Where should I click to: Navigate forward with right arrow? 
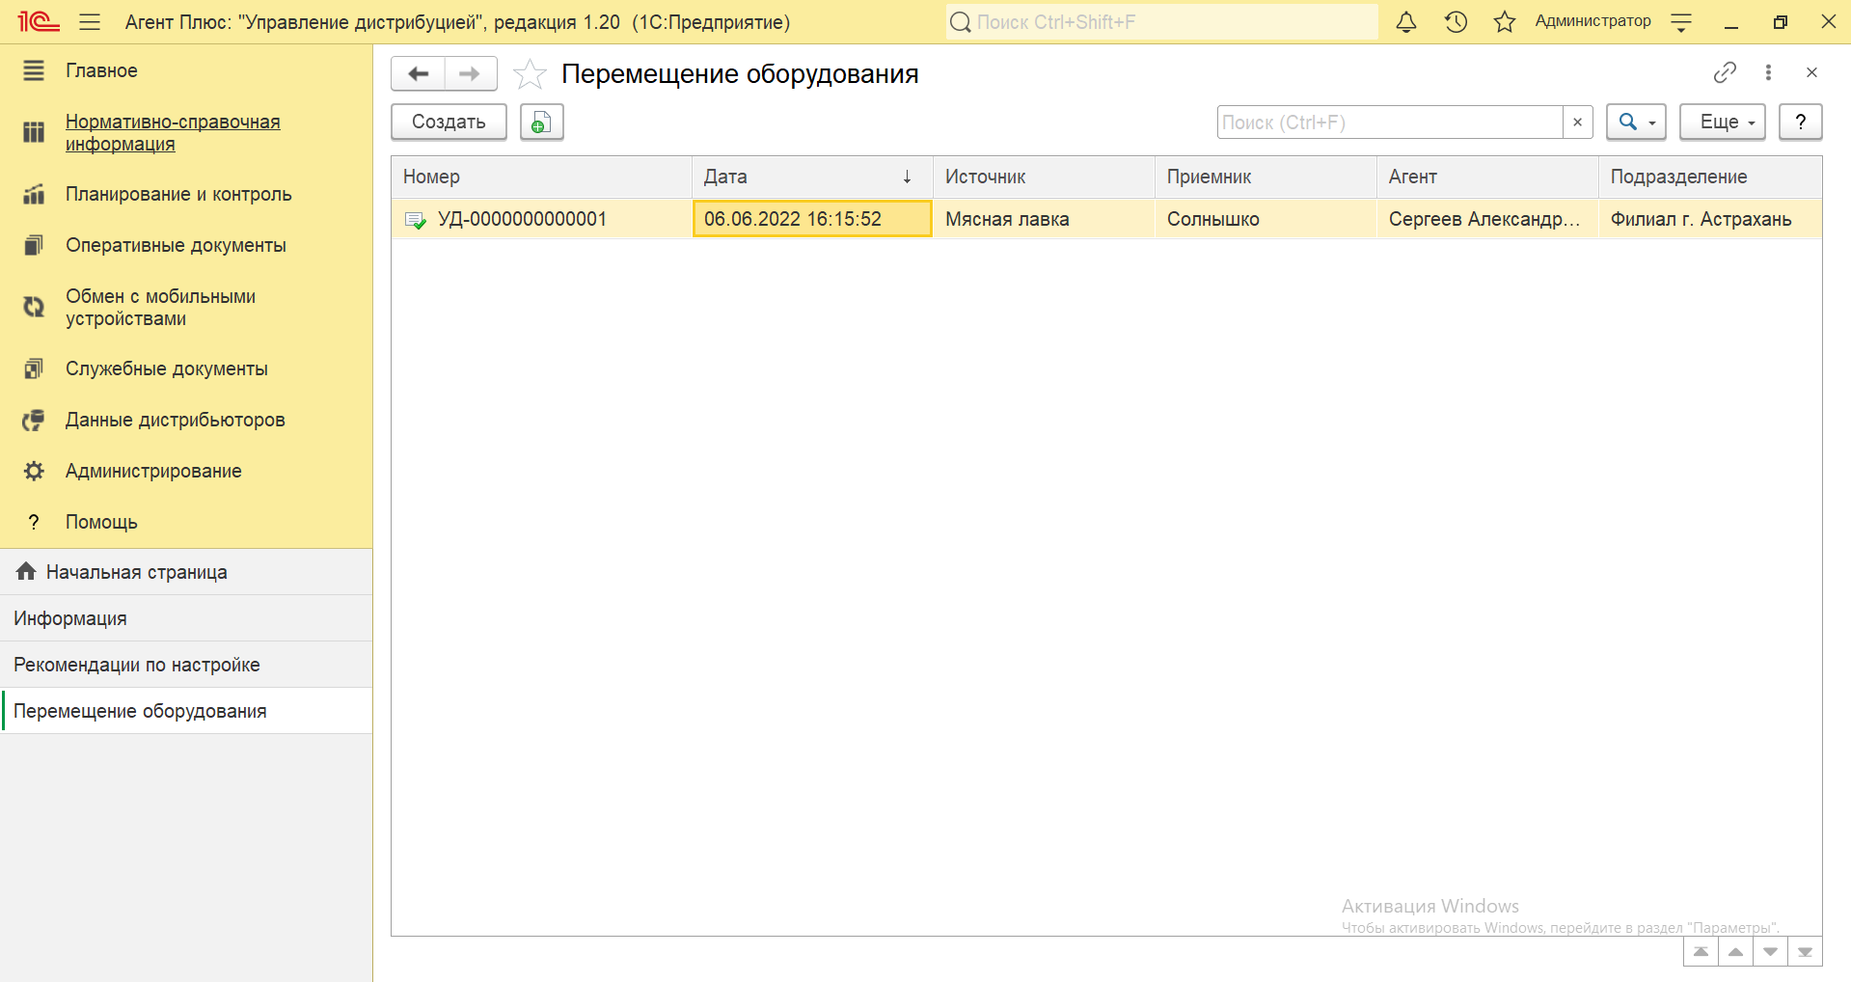pos(470,74)
